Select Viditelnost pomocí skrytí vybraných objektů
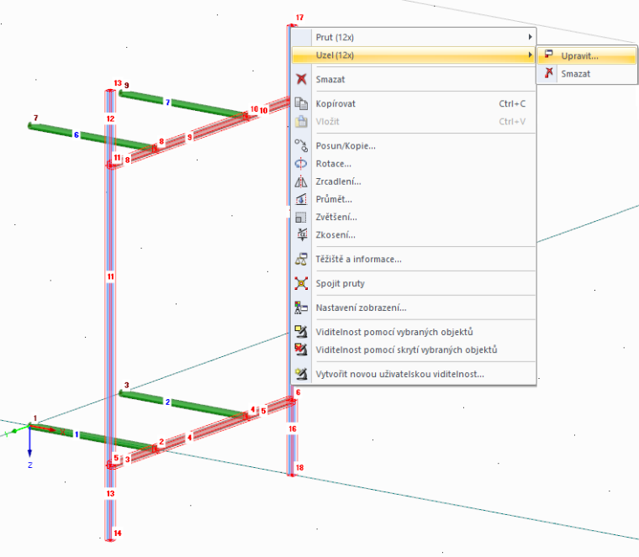 pyautogui.click(x=413, y=349)
